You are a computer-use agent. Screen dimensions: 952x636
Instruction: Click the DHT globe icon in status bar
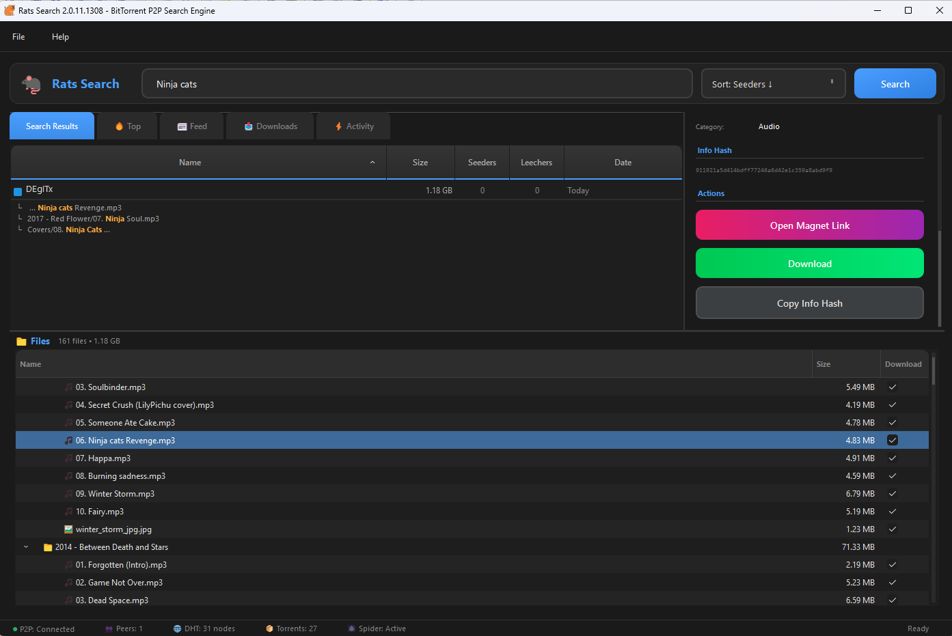coord(178,628)
